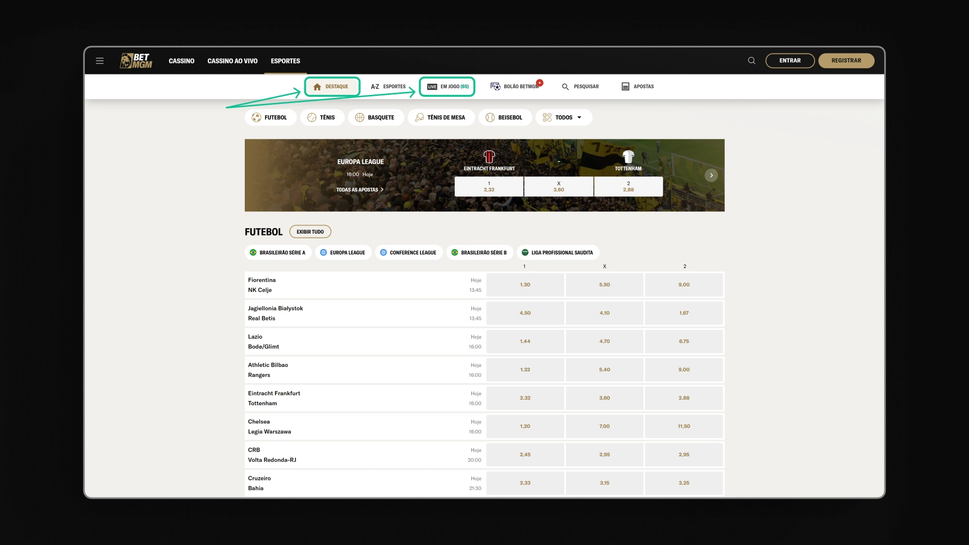Click Europa League globe icon

(324, 252)
